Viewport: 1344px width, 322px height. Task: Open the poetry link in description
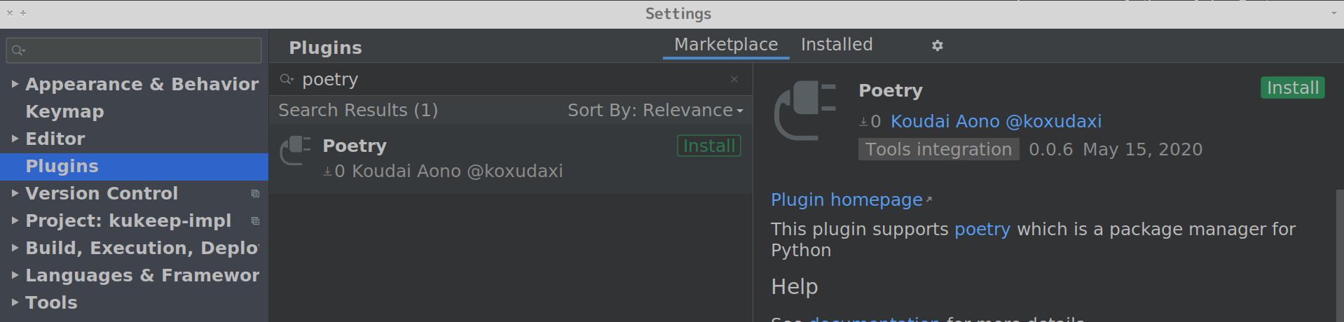tap(982, 230)
